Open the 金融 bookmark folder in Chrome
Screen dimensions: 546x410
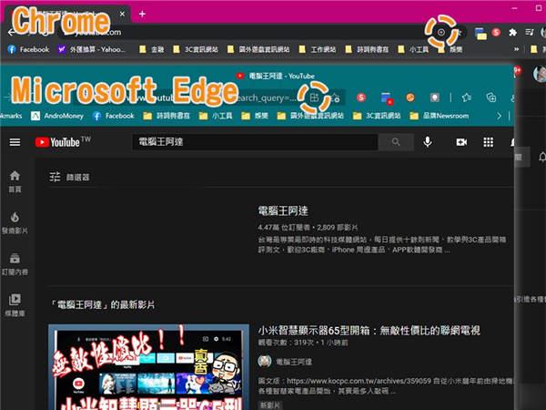[151, 49]
